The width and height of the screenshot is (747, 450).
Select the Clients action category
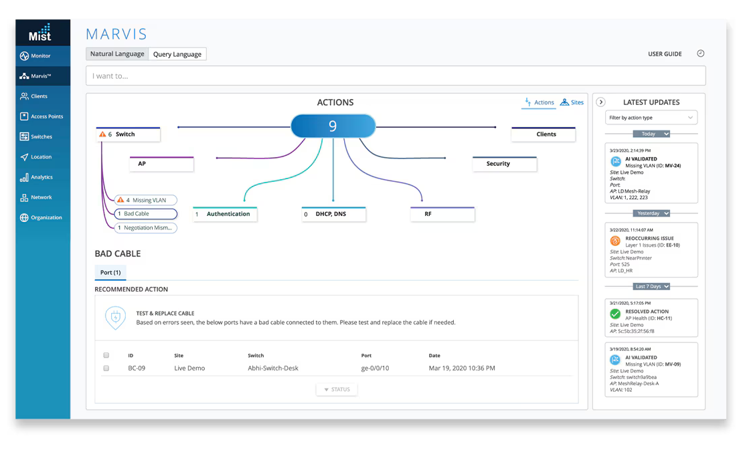[543, 134]
